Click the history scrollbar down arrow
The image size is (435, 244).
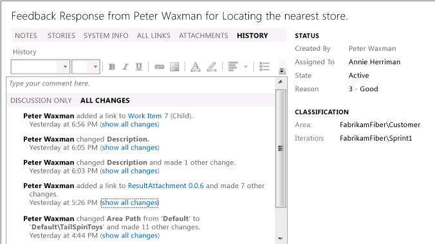(281, 238)
